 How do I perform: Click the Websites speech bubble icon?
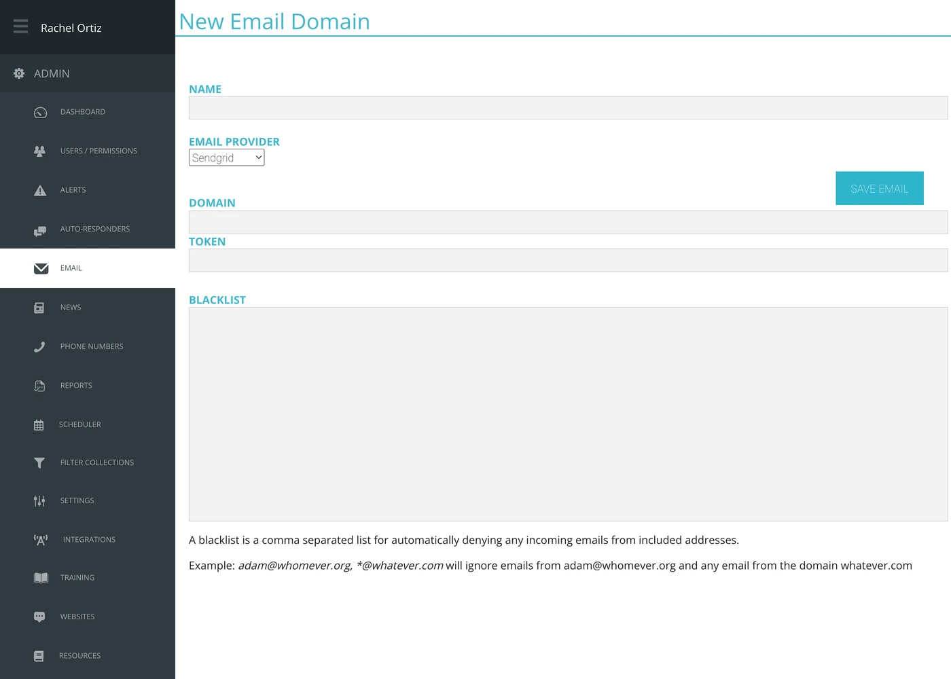(x=39, y=617)
